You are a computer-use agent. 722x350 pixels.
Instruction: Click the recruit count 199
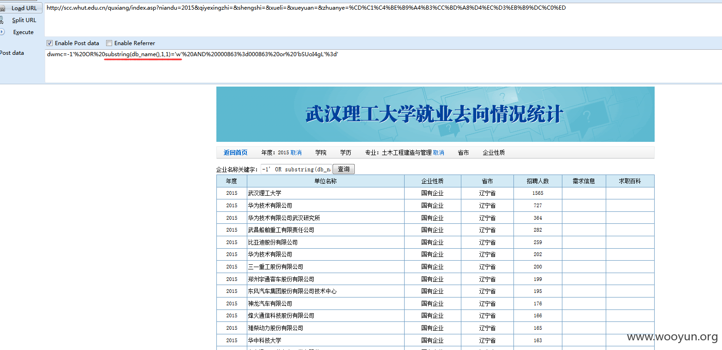[538, 279]
